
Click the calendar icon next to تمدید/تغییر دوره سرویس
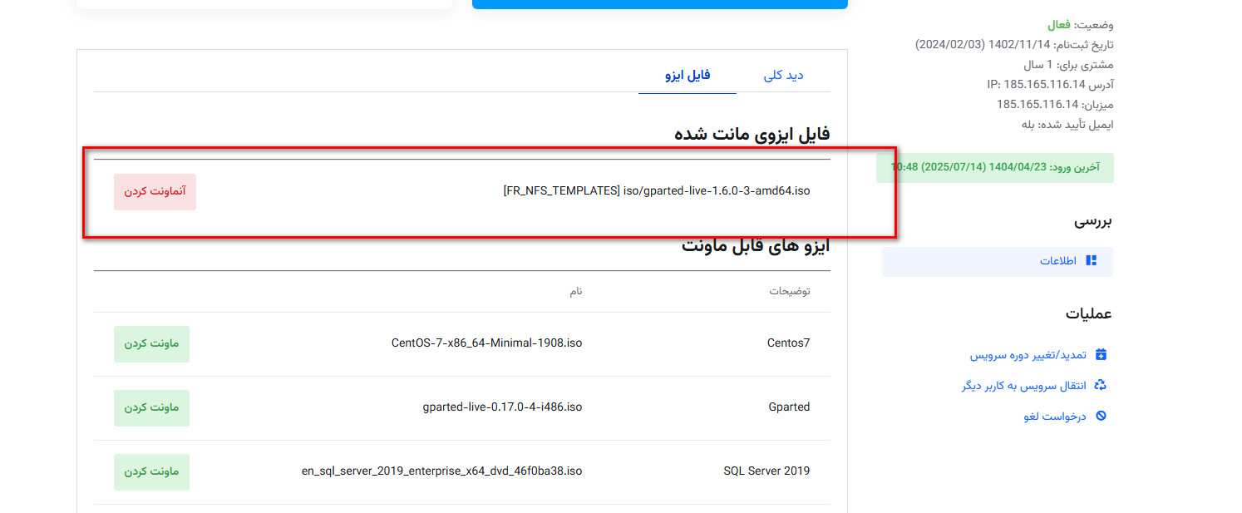click(x=1102, y=353)
